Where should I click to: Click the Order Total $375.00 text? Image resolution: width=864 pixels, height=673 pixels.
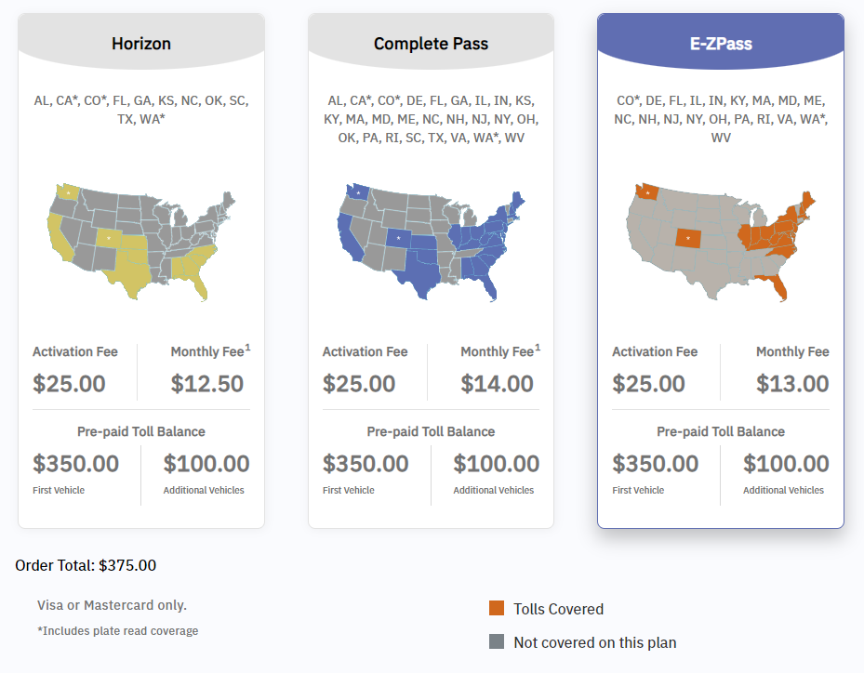click(86, 564)
